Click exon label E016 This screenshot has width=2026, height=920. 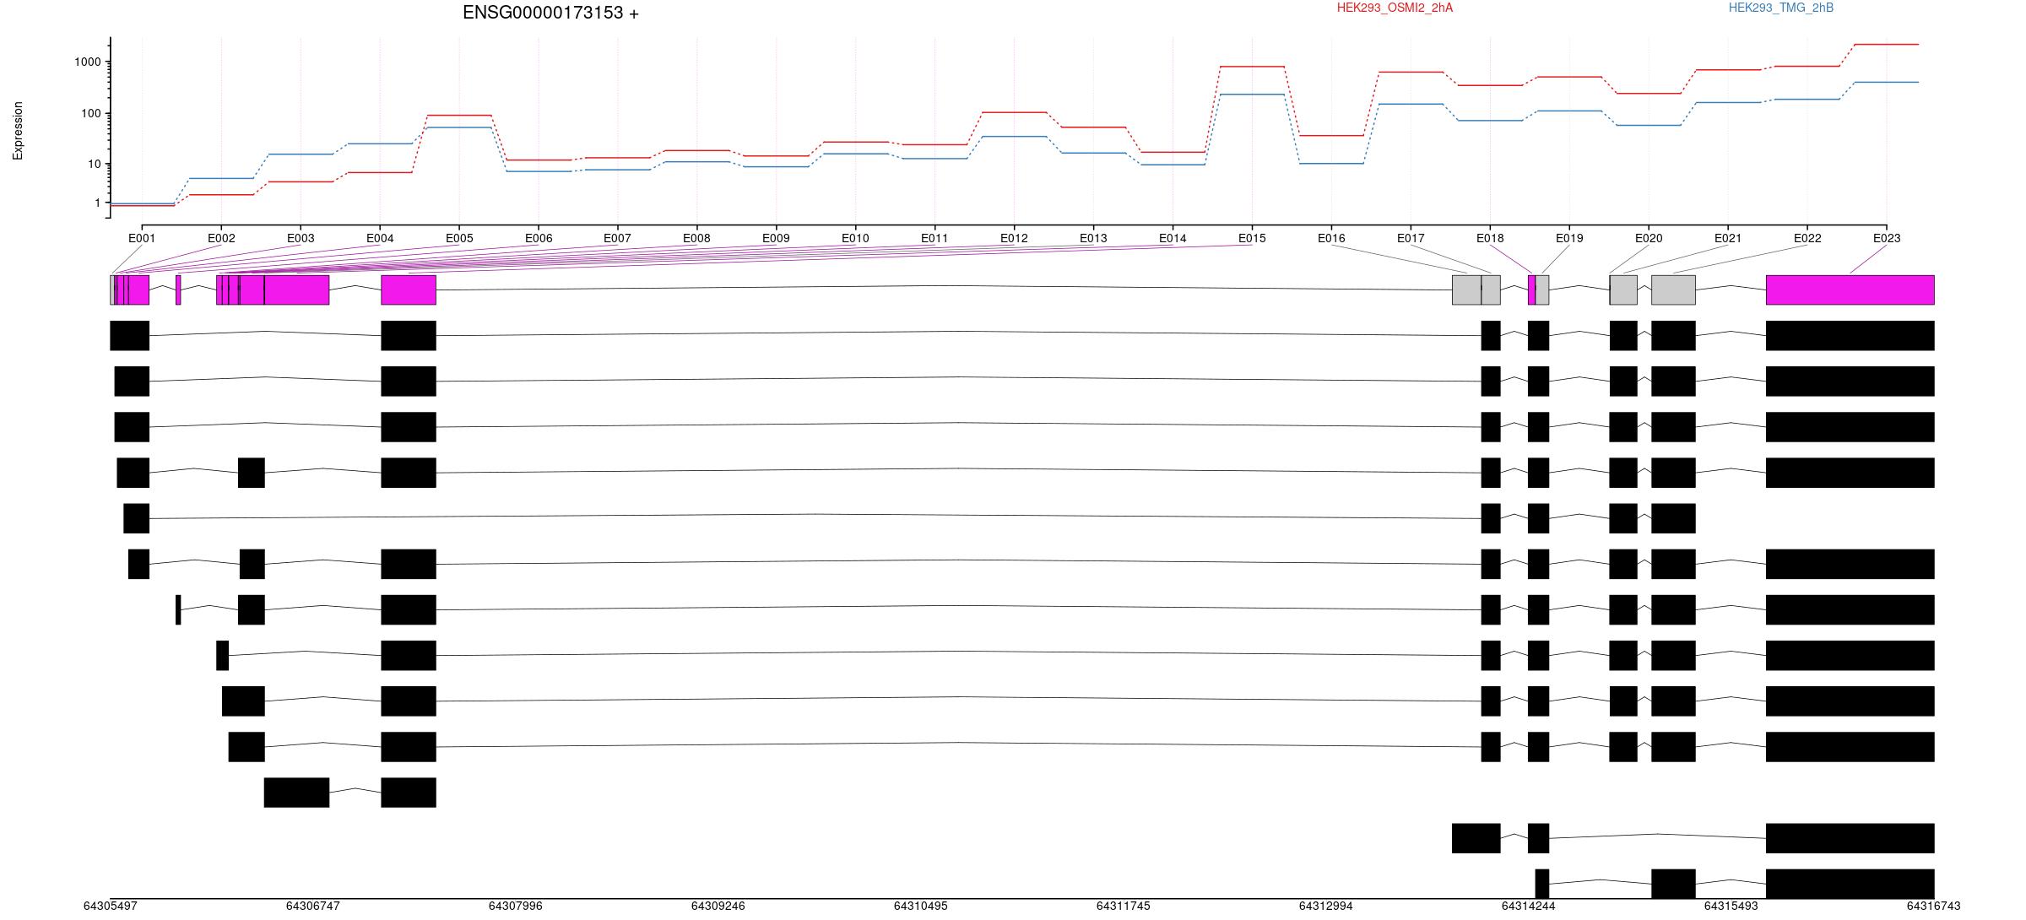(1331, 238)
